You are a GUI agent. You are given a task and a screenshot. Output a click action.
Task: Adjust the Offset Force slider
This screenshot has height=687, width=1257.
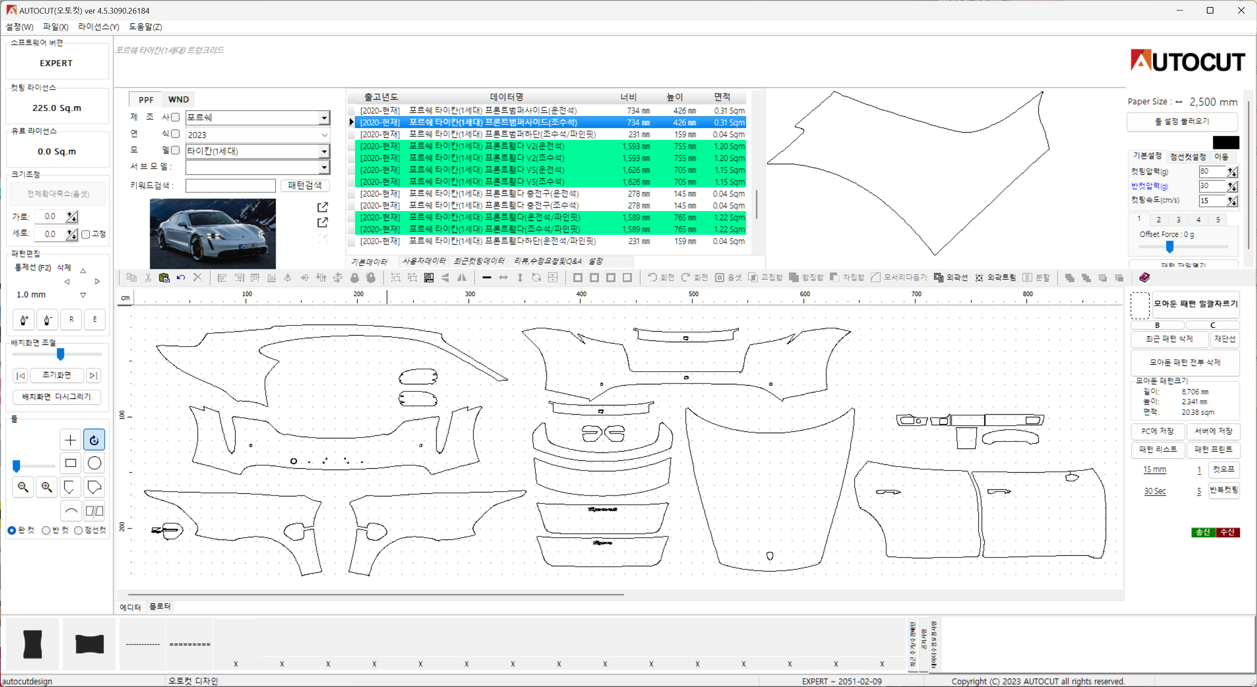[x=1170, y=247]
